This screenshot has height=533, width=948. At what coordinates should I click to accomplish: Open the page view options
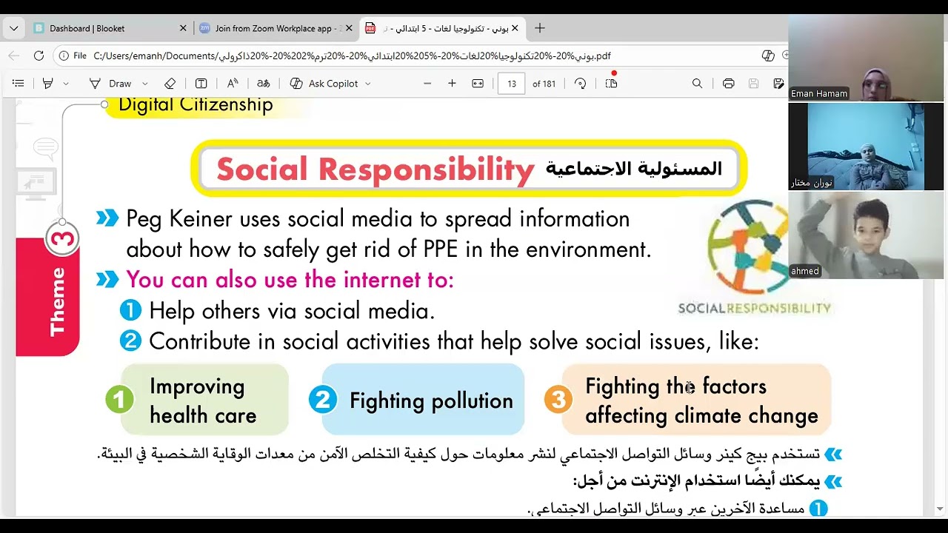[x=611, y=84]
